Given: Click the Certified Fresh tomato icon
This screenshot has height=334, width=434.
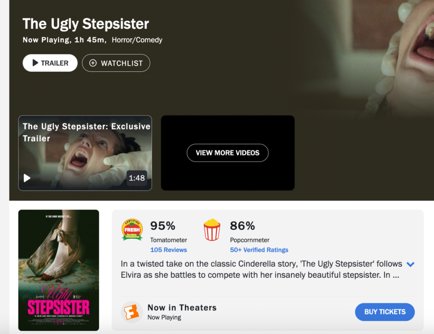Looking at the screenshot, I should coord(132,230).
